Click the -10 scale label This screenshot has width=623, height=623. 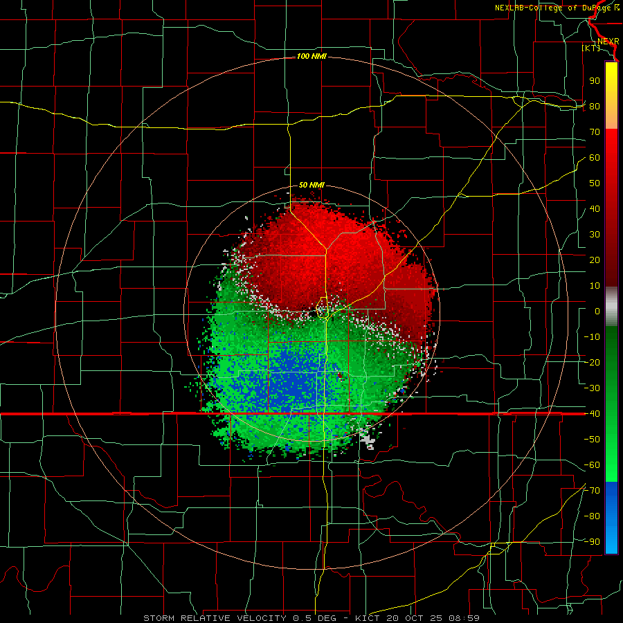click(592, 337)
